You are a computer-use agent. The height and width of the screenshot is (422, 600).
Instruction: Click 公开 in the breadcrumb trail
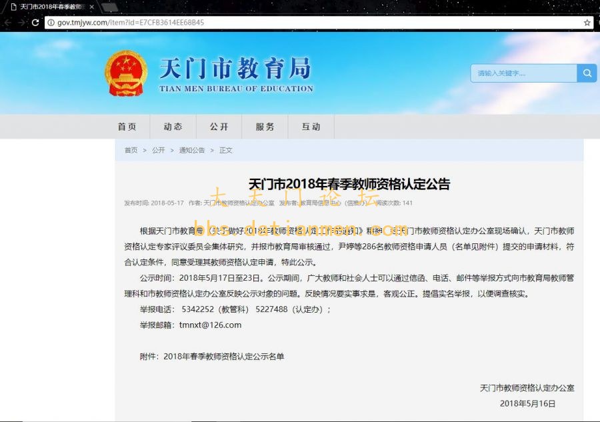(158, 151)
